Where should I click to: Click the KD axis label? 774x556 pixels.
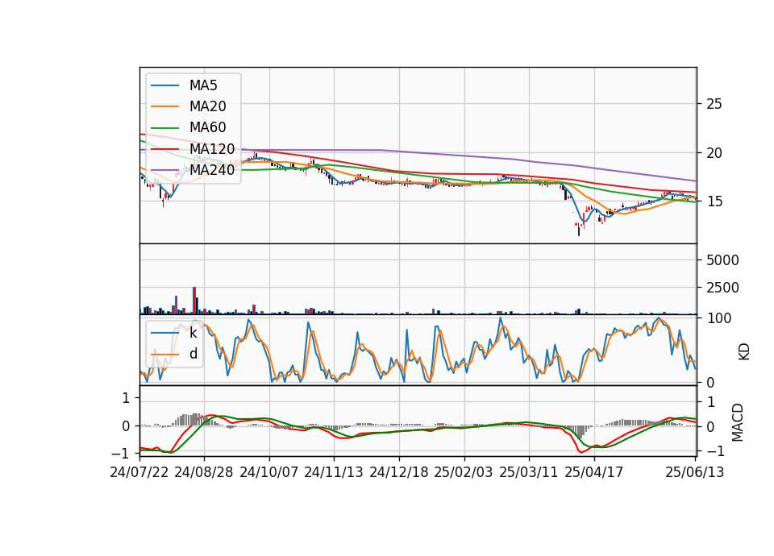click(744, 351)
